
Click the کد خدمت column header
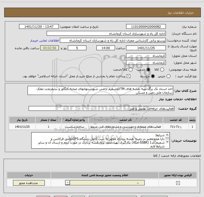[176, 120]
